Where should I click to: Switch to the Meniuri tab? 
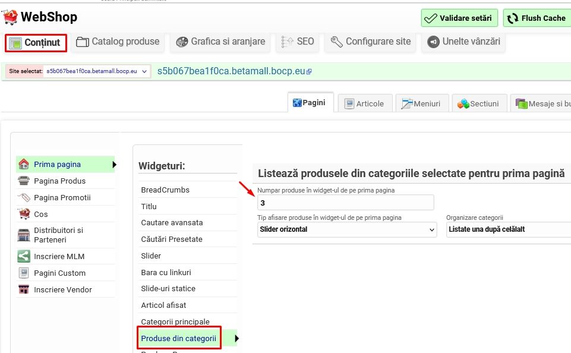point(421,103)
